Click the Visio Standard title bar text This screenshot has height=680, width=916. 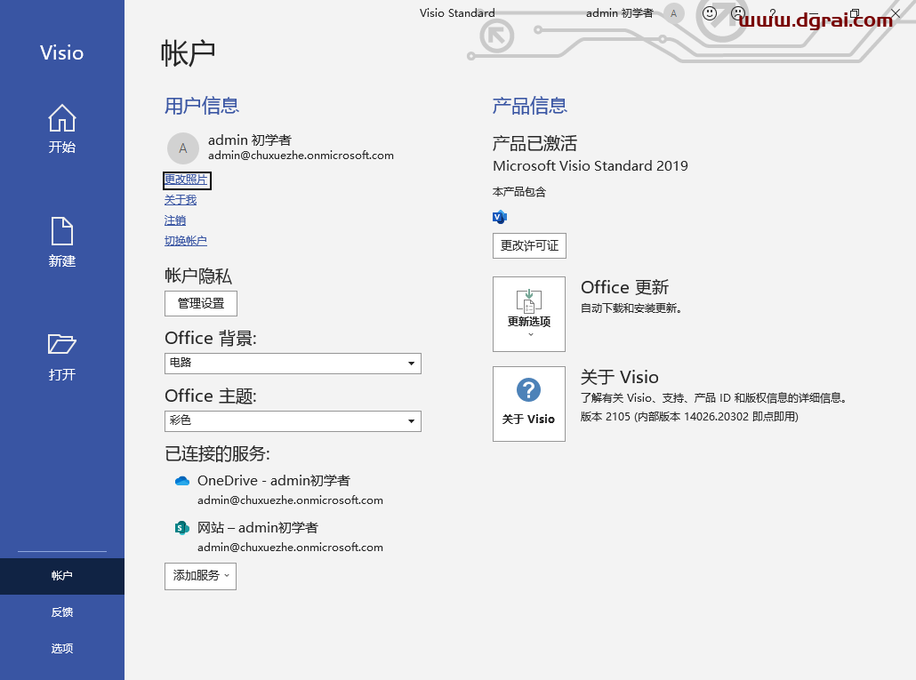click(457, 12)
